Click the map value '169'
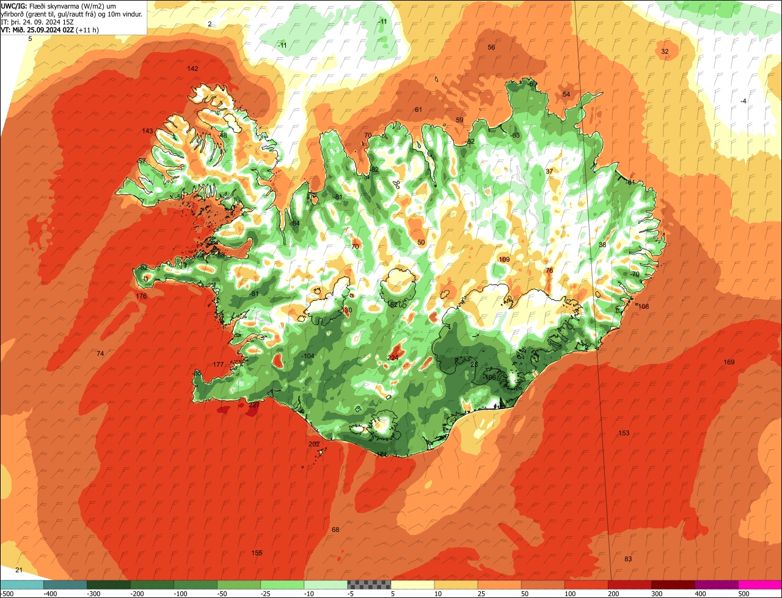Viewport: 782px width, 598px height. pos(729,363)
